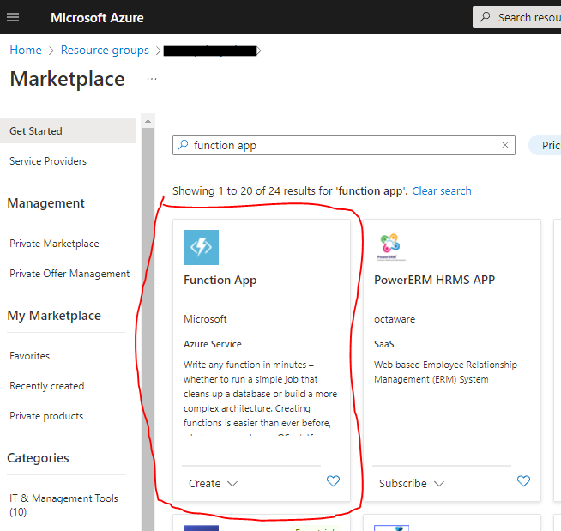Viewport: 561px width, 531px height.
Task: Open the Marketplace more options ellipsis
Action: [152, 79]
